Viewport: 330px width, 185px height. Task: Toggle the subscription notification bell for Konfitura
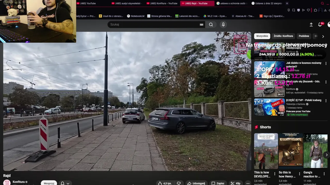(x=65, y=183)
